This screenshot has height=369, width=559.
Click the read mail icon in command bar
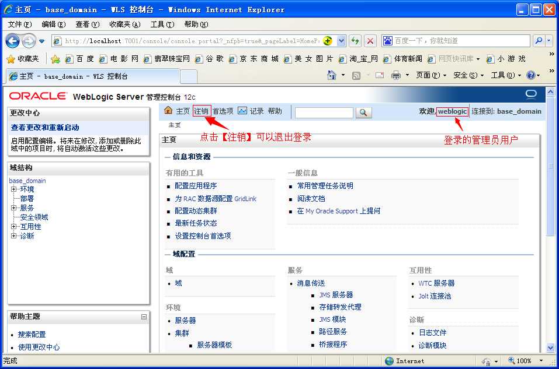click(x=380, y=75)
